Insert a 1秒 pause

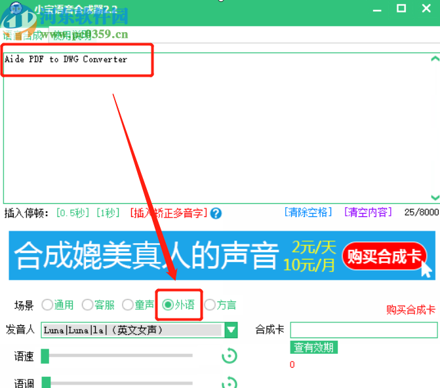click(108, 213)
